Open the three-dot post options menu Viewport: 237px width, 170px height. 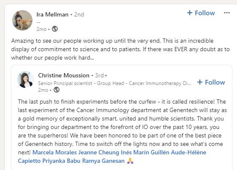(x=227, y=13)
